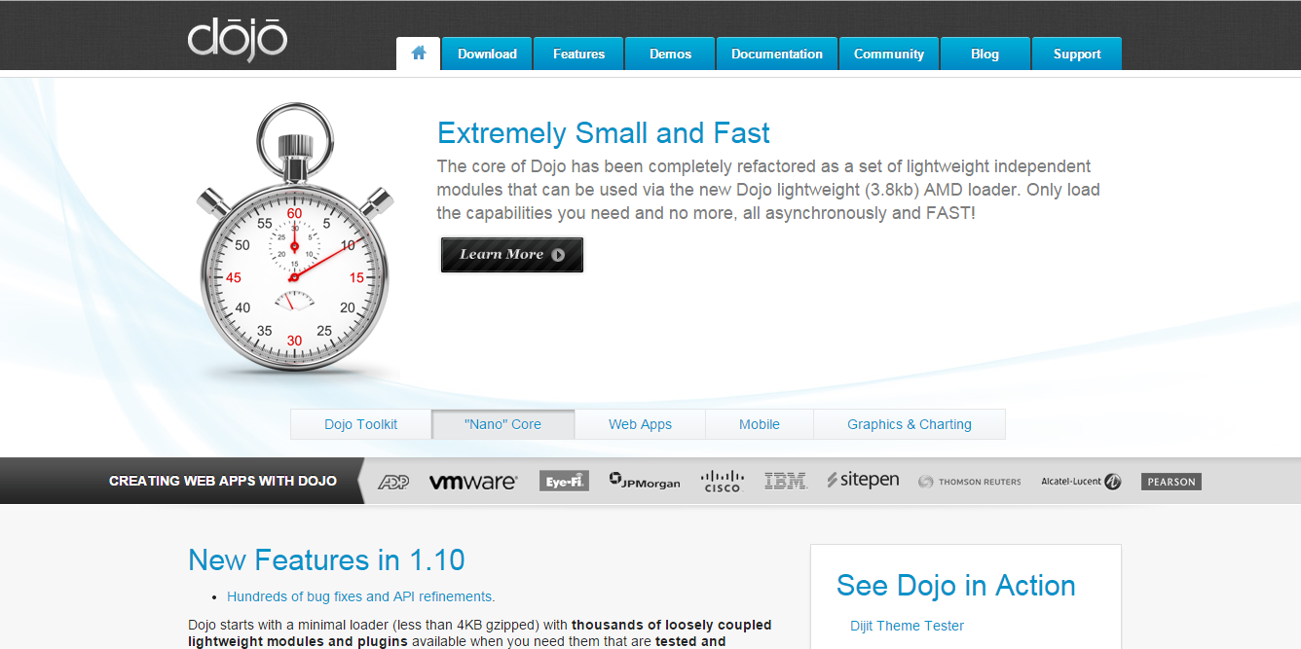
Task: Click the stopwatch image
Action: click(x=295, y=238)
